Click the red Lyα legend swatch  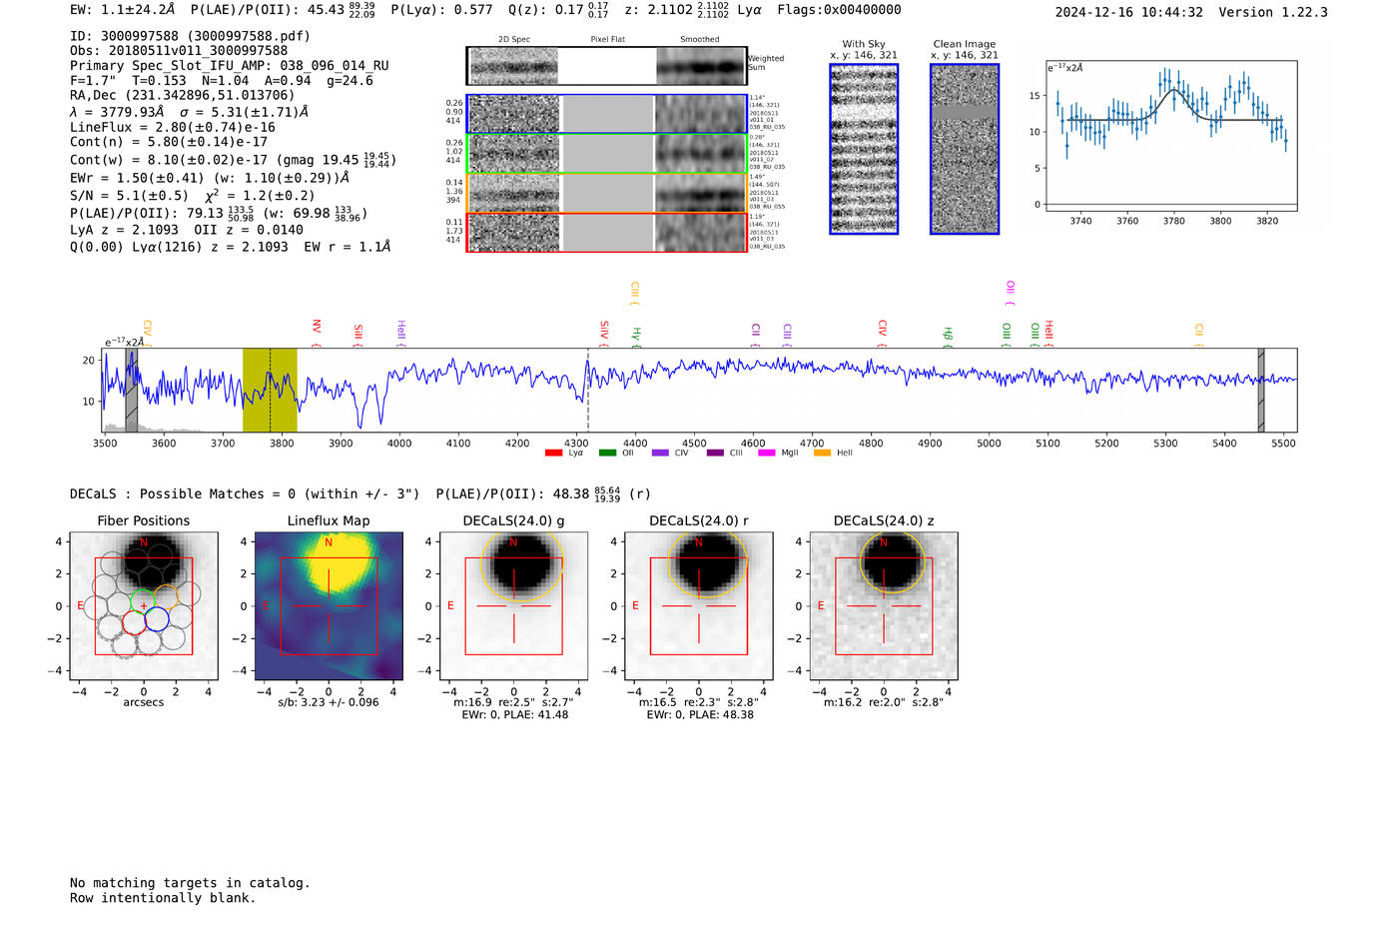[x=553, y=454]
